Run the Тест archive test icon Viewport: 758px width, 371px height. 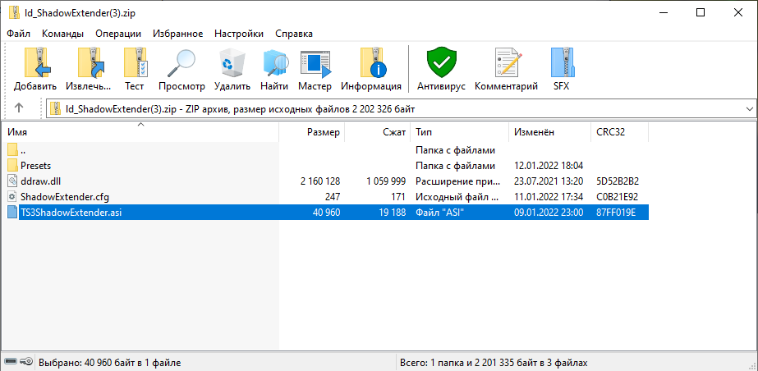(x=135, y=63)
